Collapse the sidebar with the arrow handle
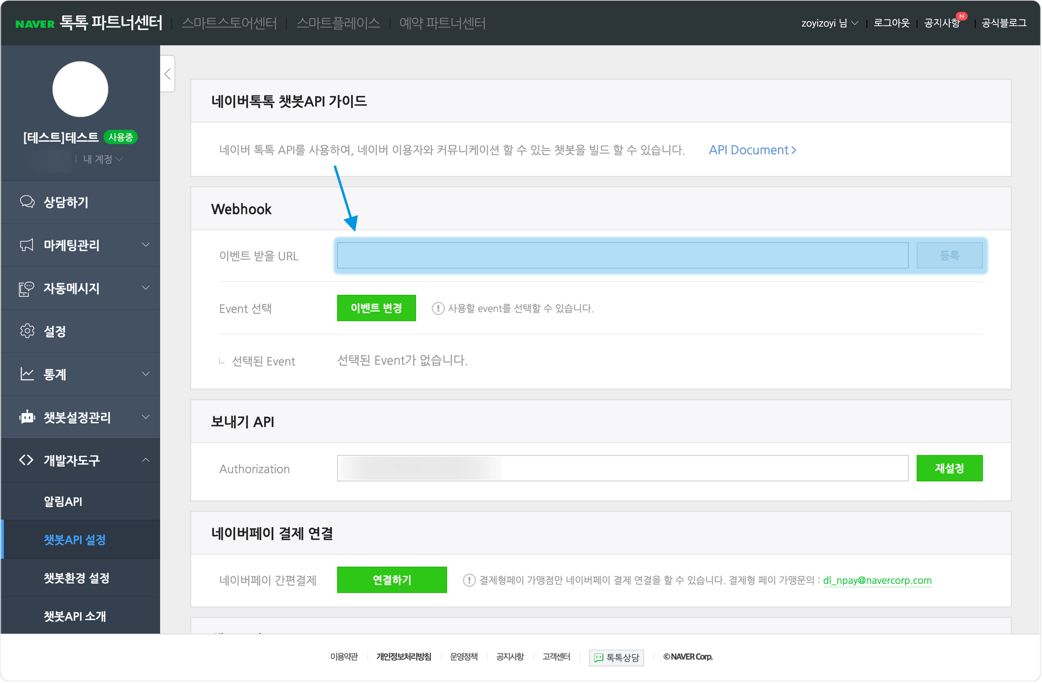 point(167,74)
